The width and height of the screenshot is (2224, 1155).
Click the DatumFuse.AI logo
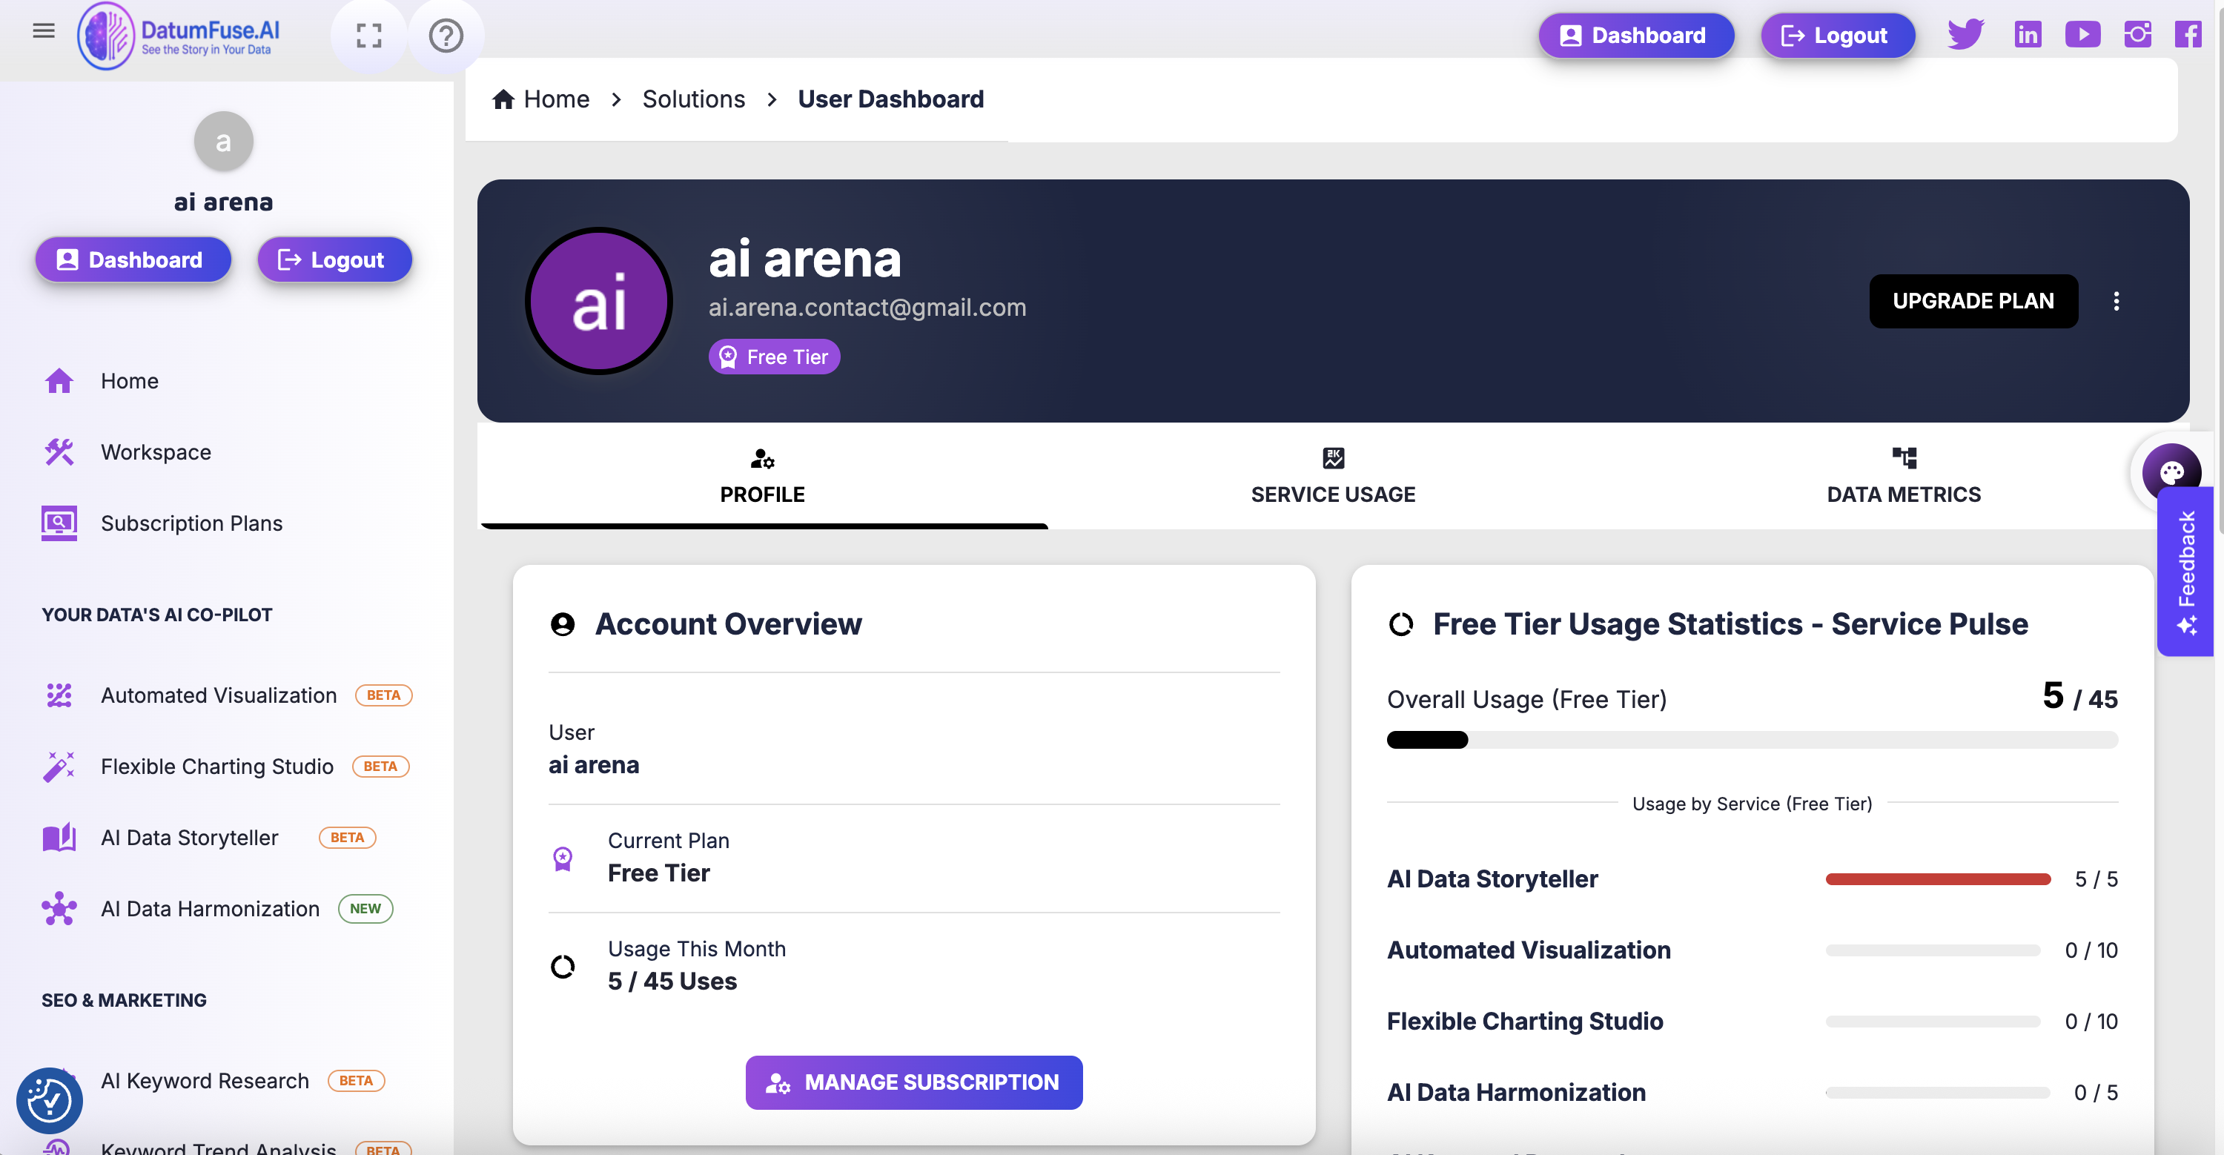click(179, 36)
